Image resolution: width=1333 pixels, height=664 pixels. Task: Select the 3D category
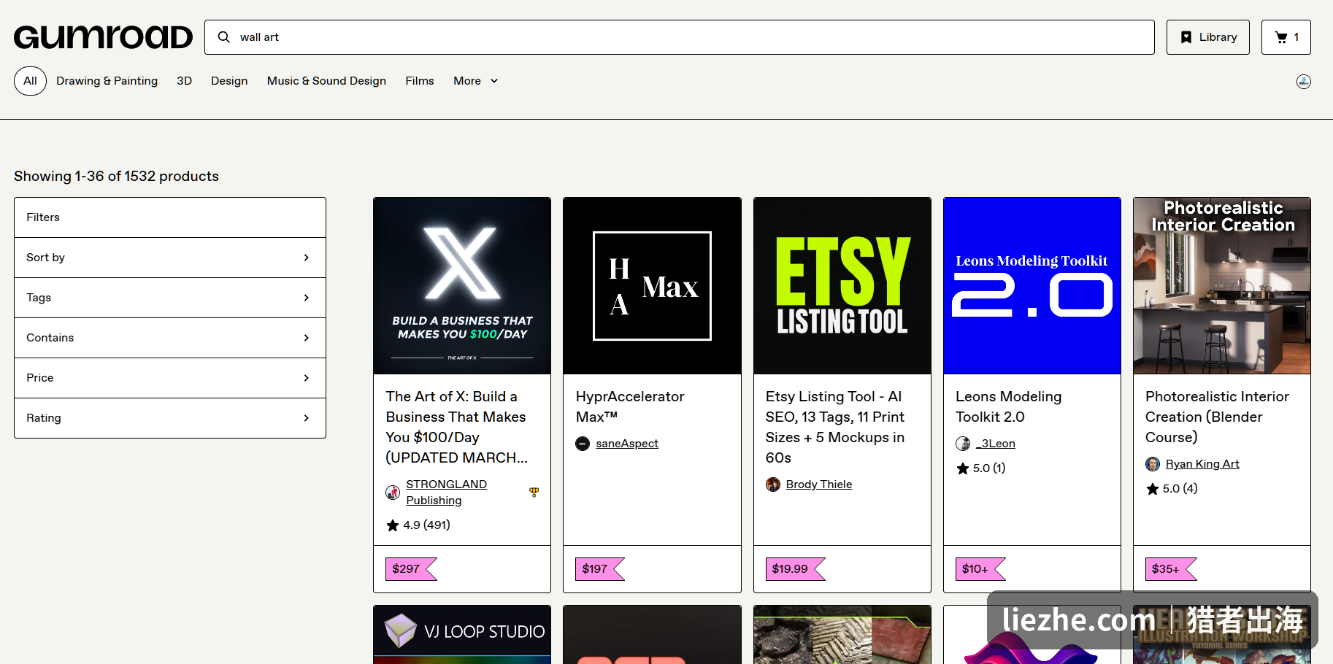pos(184,81)
